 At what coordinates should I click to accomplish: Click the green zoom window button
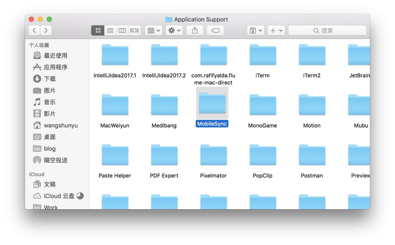coord(49,19)
